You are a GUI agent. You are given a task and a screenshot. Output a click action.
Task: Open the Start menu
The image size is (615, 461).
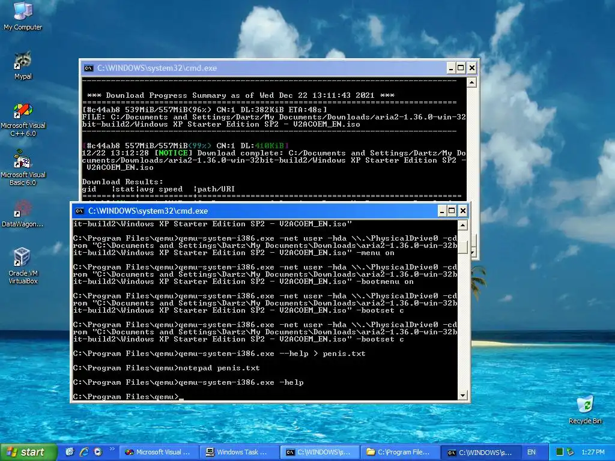28,452
